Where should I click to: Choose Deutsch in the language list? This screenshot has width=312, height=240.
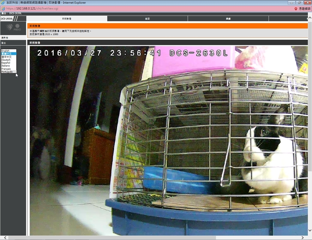click(x=9, y=60)
